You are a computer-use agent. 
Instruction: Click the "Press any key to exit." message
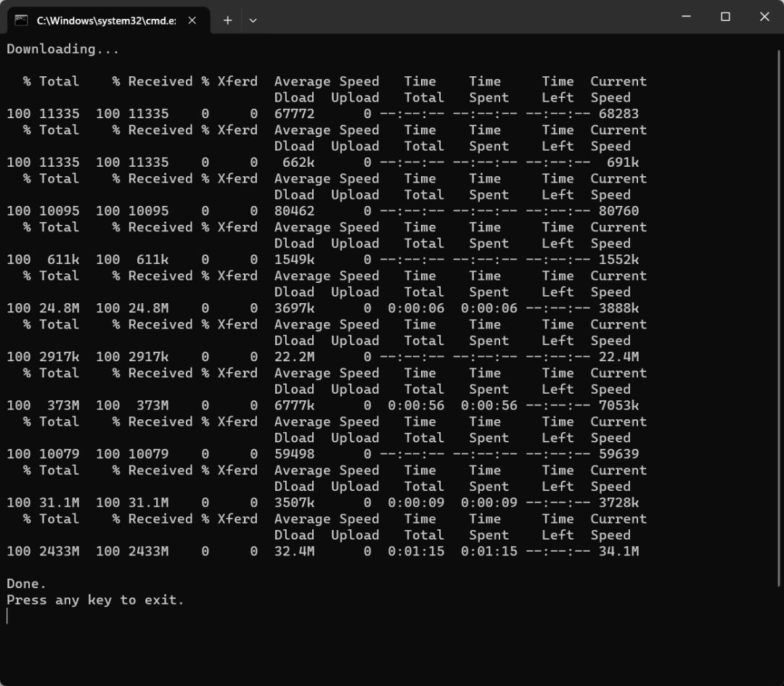(95, 600)
